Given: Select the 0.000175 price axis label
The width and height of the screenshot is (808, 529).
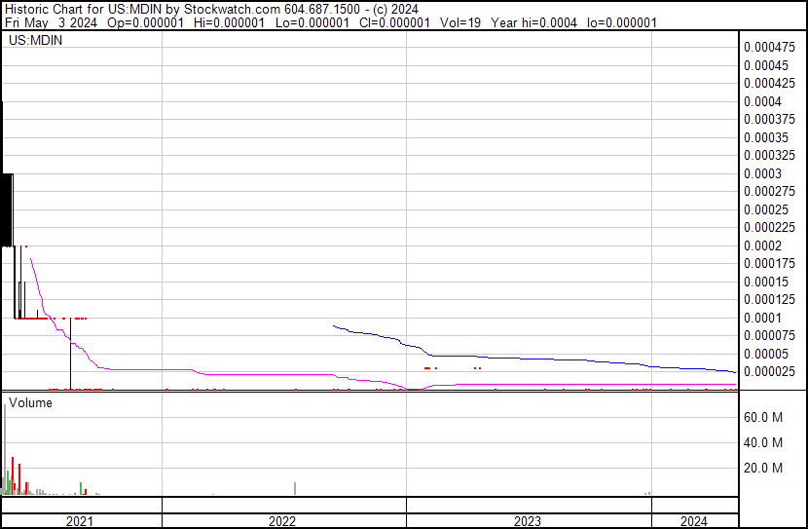Looking at the screenshot, I should tap(769, 263).
